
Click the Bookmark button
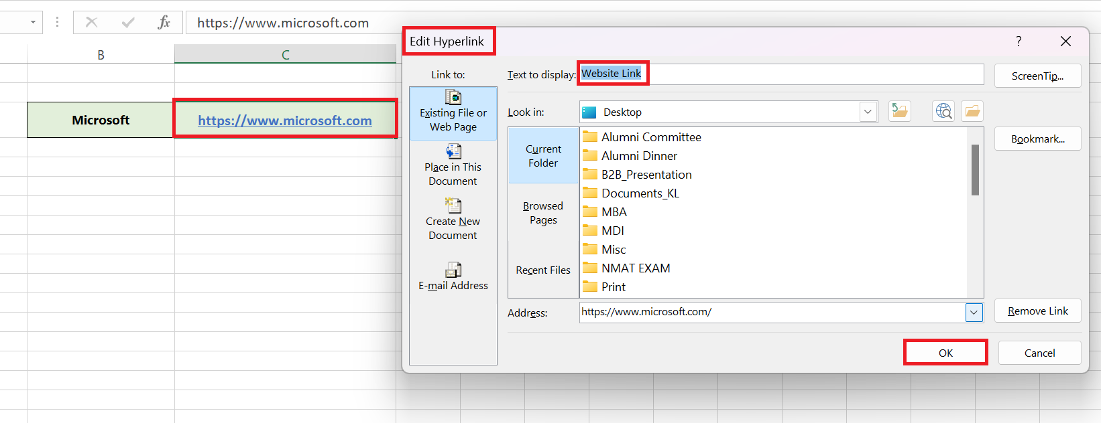click(1038, 139)
